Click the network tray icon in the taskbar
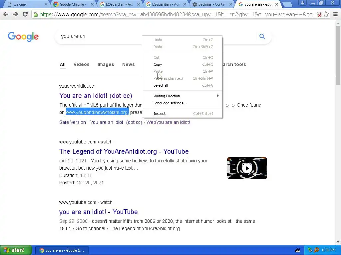 [x=310, y=250]
